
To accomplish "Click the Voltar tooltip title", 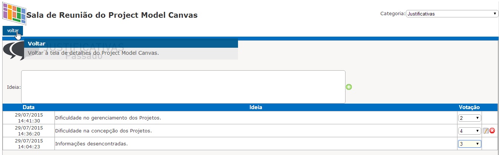I will 36,44.
